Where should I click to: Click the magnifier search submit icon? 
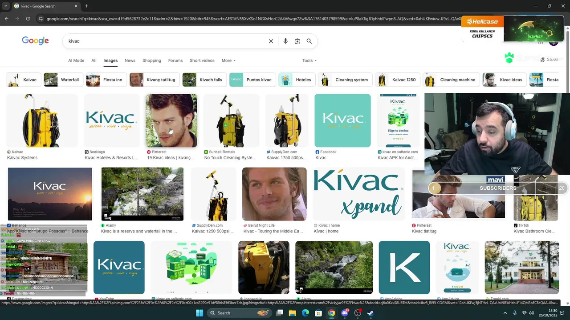tap(309, 41)
